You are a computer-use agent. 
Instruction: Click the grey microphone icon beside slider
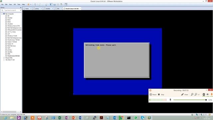click(x=170, y=100)
